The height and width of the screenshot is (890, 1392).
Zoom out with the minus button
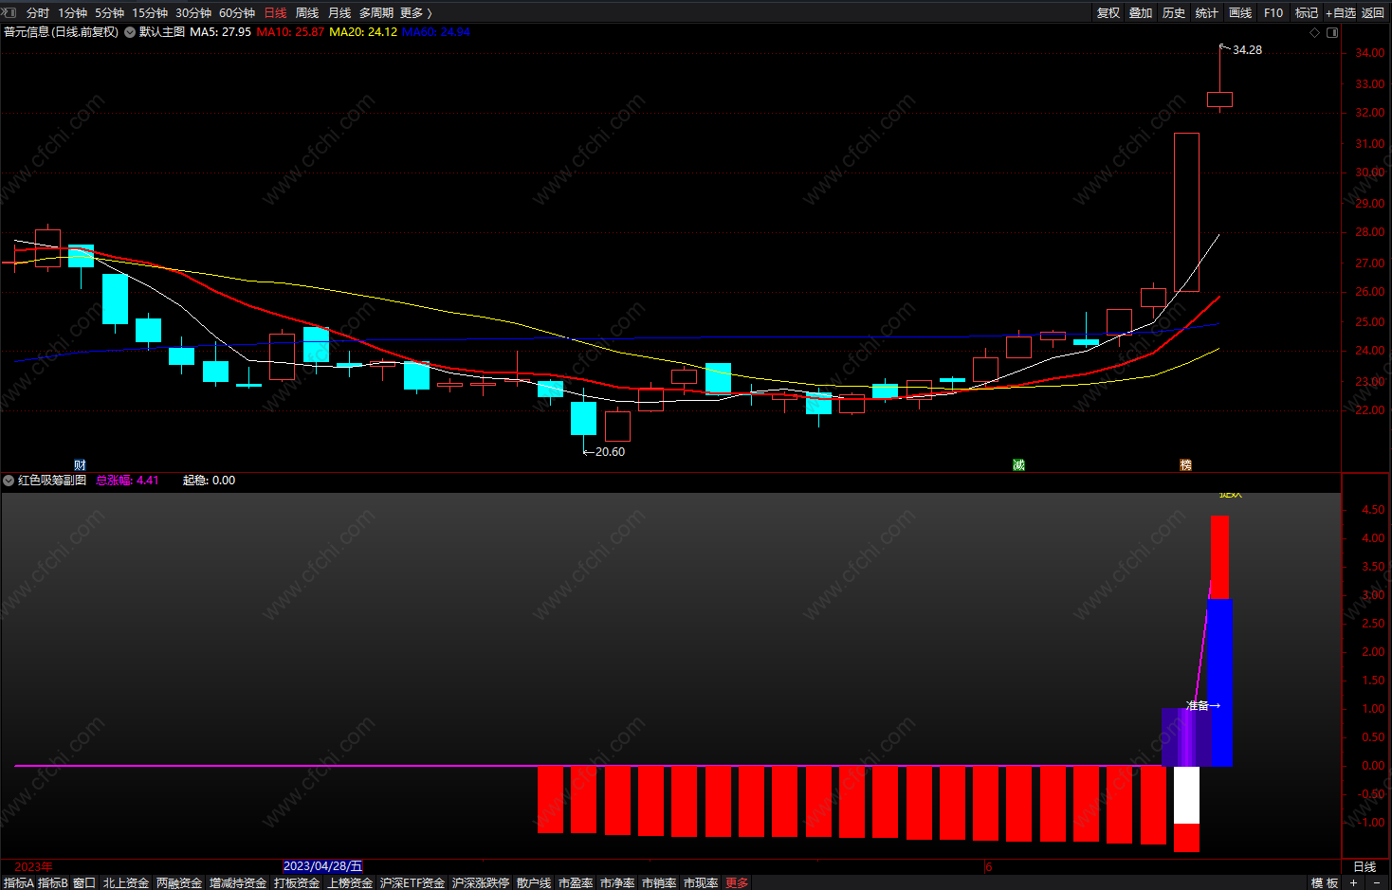[1377, 882]
